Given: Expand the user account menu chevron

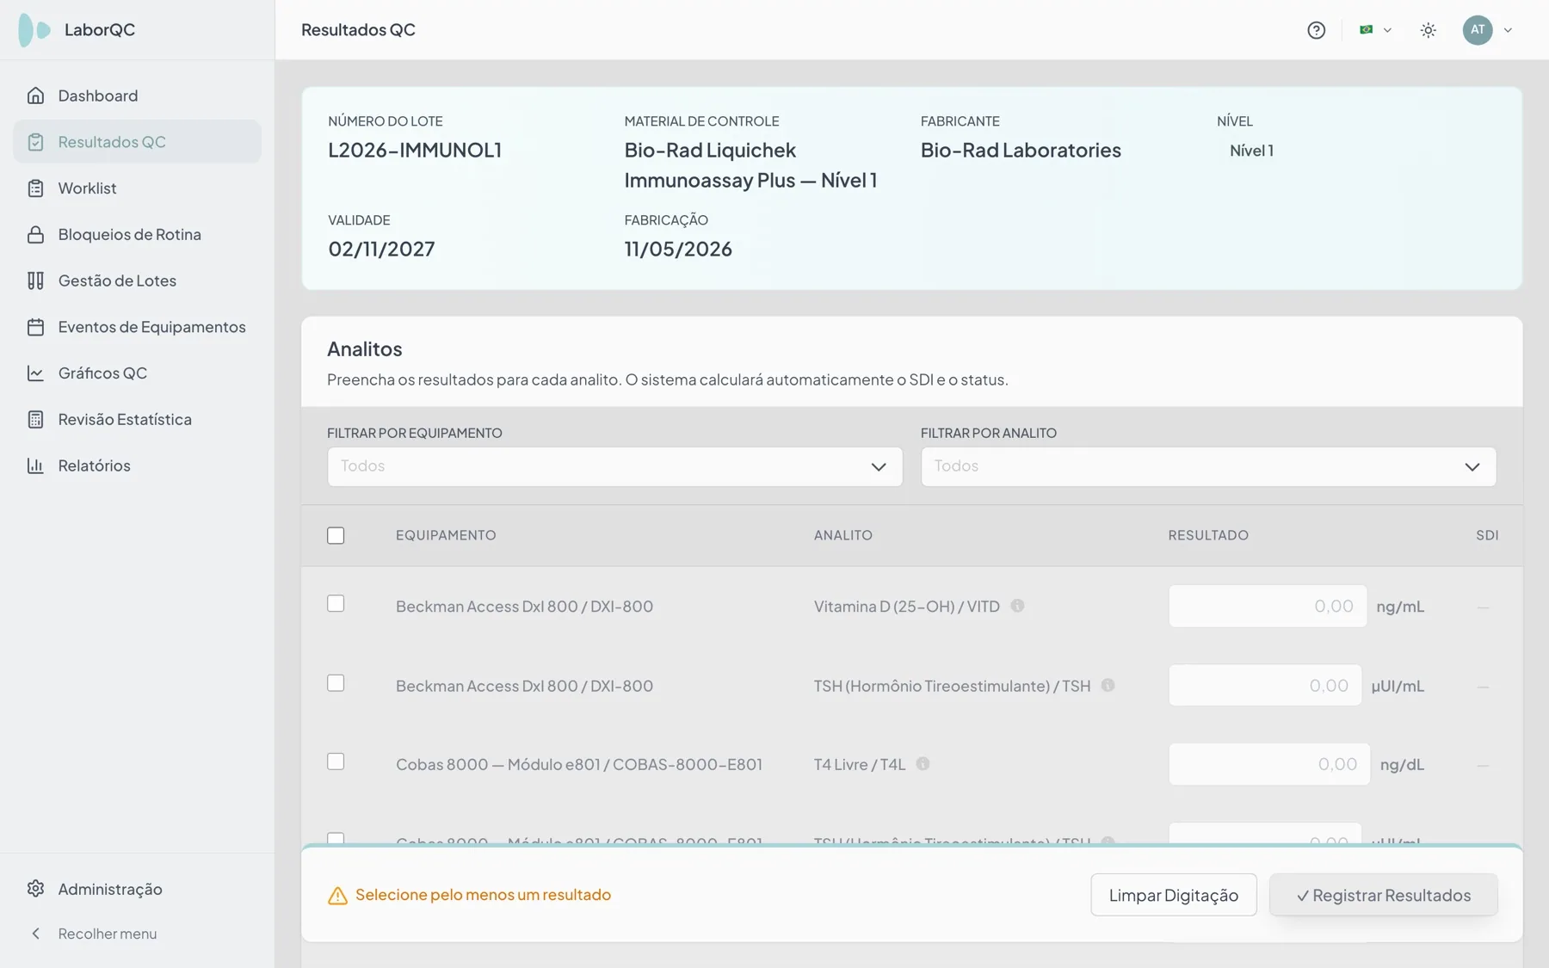Looking at the screenshot, I should click(1508, 30).
